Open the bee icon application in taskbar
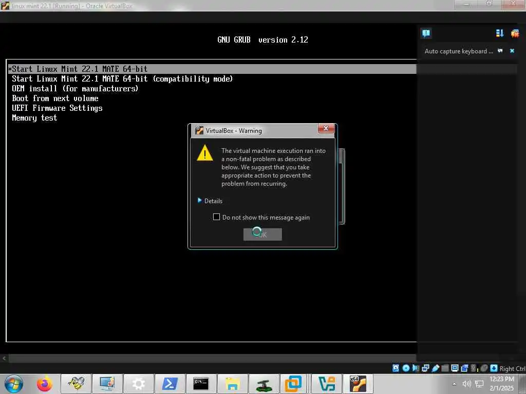 pyautogui.click(x=76, y=384)
